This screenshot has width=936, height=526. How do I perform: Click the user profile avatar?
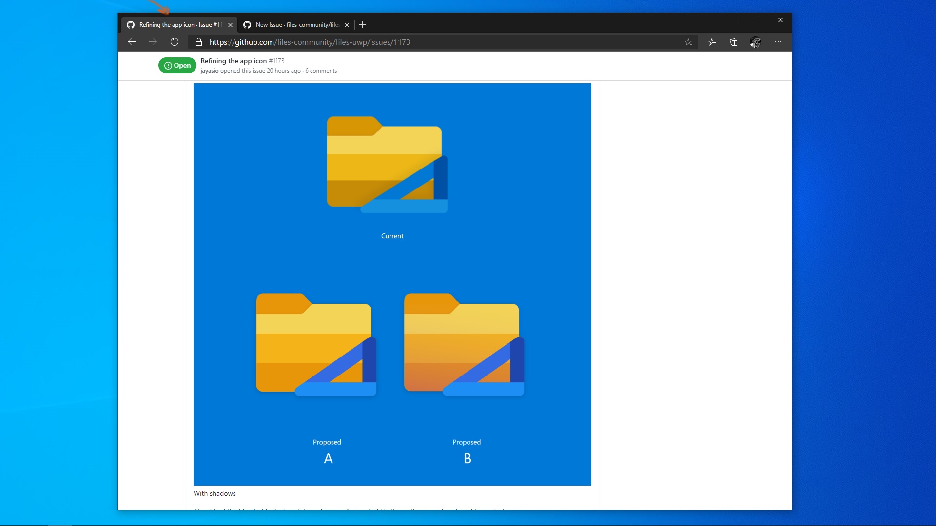(755, 42)
